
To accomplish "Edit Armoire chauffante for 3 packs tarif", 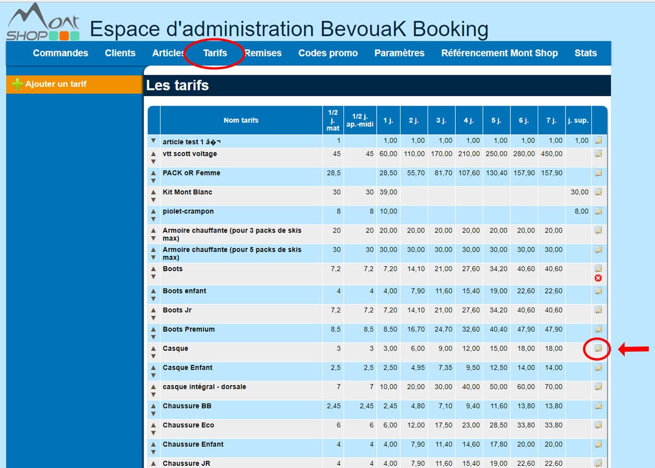I will point(598,231).
